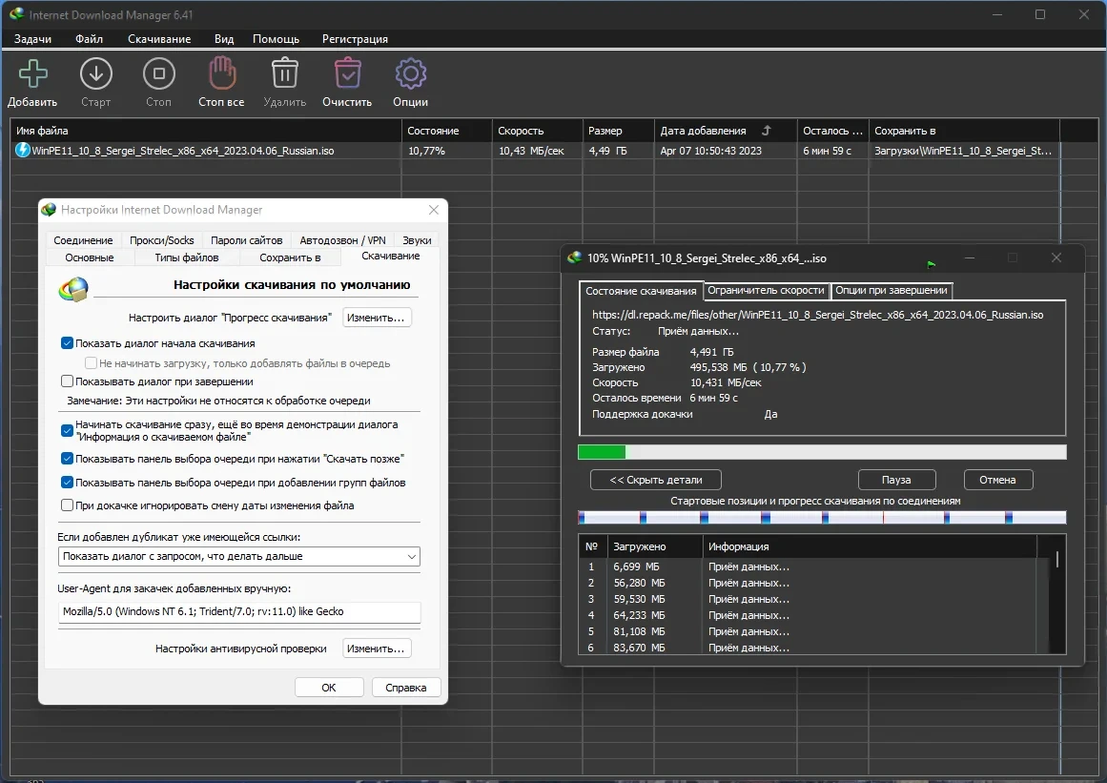Viewport: 1107px width, 783px height.
Task: Click IDM logo in download progress window title
Action: point(575,258)
